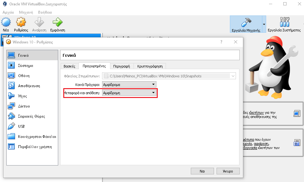This screenshot has height=182, width=304.
Task: Open Ρυθμίσεις gear icon in toolbar
Action: tap(21, 22)
